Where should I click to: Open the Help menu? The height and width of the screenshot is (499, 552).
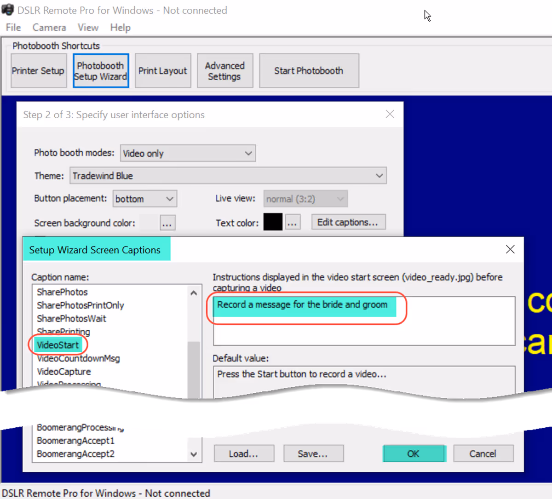(x=120, y=28)
